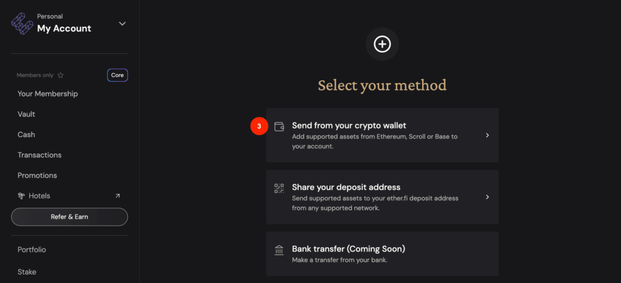Click the palm tree icon beside Hotels
Viewport: 621px width, 283px height.
[21, 196]
